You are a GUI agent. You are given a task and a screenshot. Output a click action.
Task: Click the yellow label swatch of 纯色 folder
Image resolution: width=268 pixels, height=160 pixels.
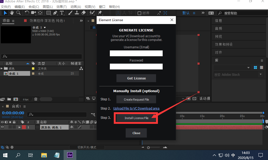[x=33, y=69]
